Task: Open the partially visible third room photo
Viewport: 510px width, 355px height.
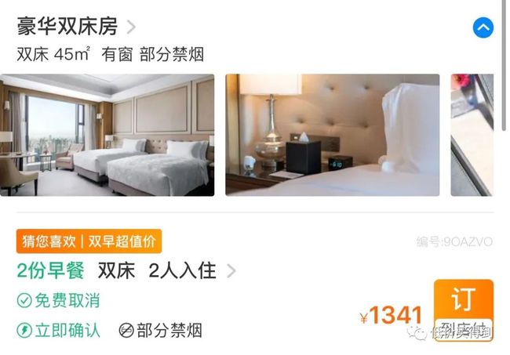Action: (472, 135)
